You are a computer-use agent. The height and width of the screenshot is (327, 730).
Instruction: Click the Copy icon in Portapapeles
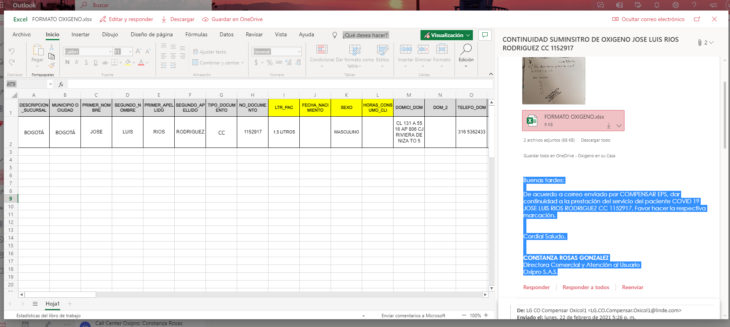pyautogui.click(x=52, y=56)
